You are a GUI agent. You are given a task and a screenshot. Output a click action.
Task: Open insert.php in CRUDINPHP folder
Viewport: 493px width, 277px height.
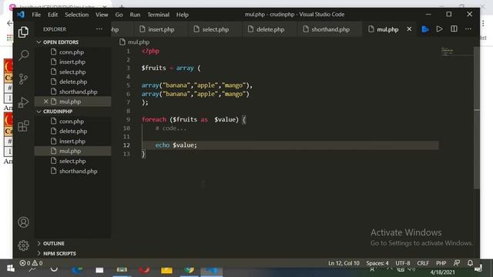pyautogui.click(x=72, y=141)
